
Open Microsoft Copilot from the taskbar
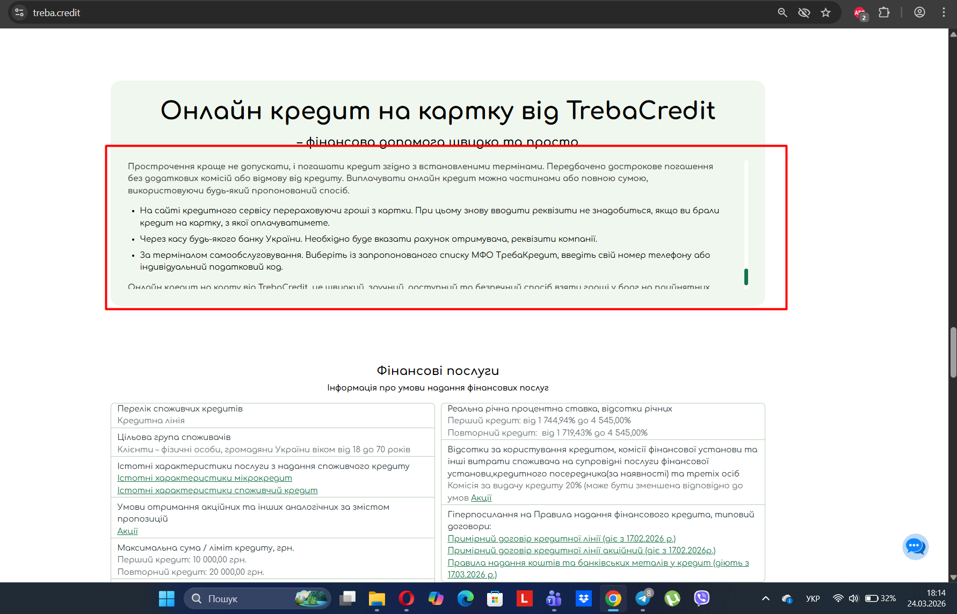click(x=436, y=598)
